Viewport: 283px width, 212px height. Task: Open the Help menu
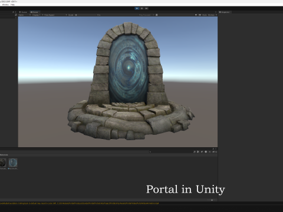(12, 5)
